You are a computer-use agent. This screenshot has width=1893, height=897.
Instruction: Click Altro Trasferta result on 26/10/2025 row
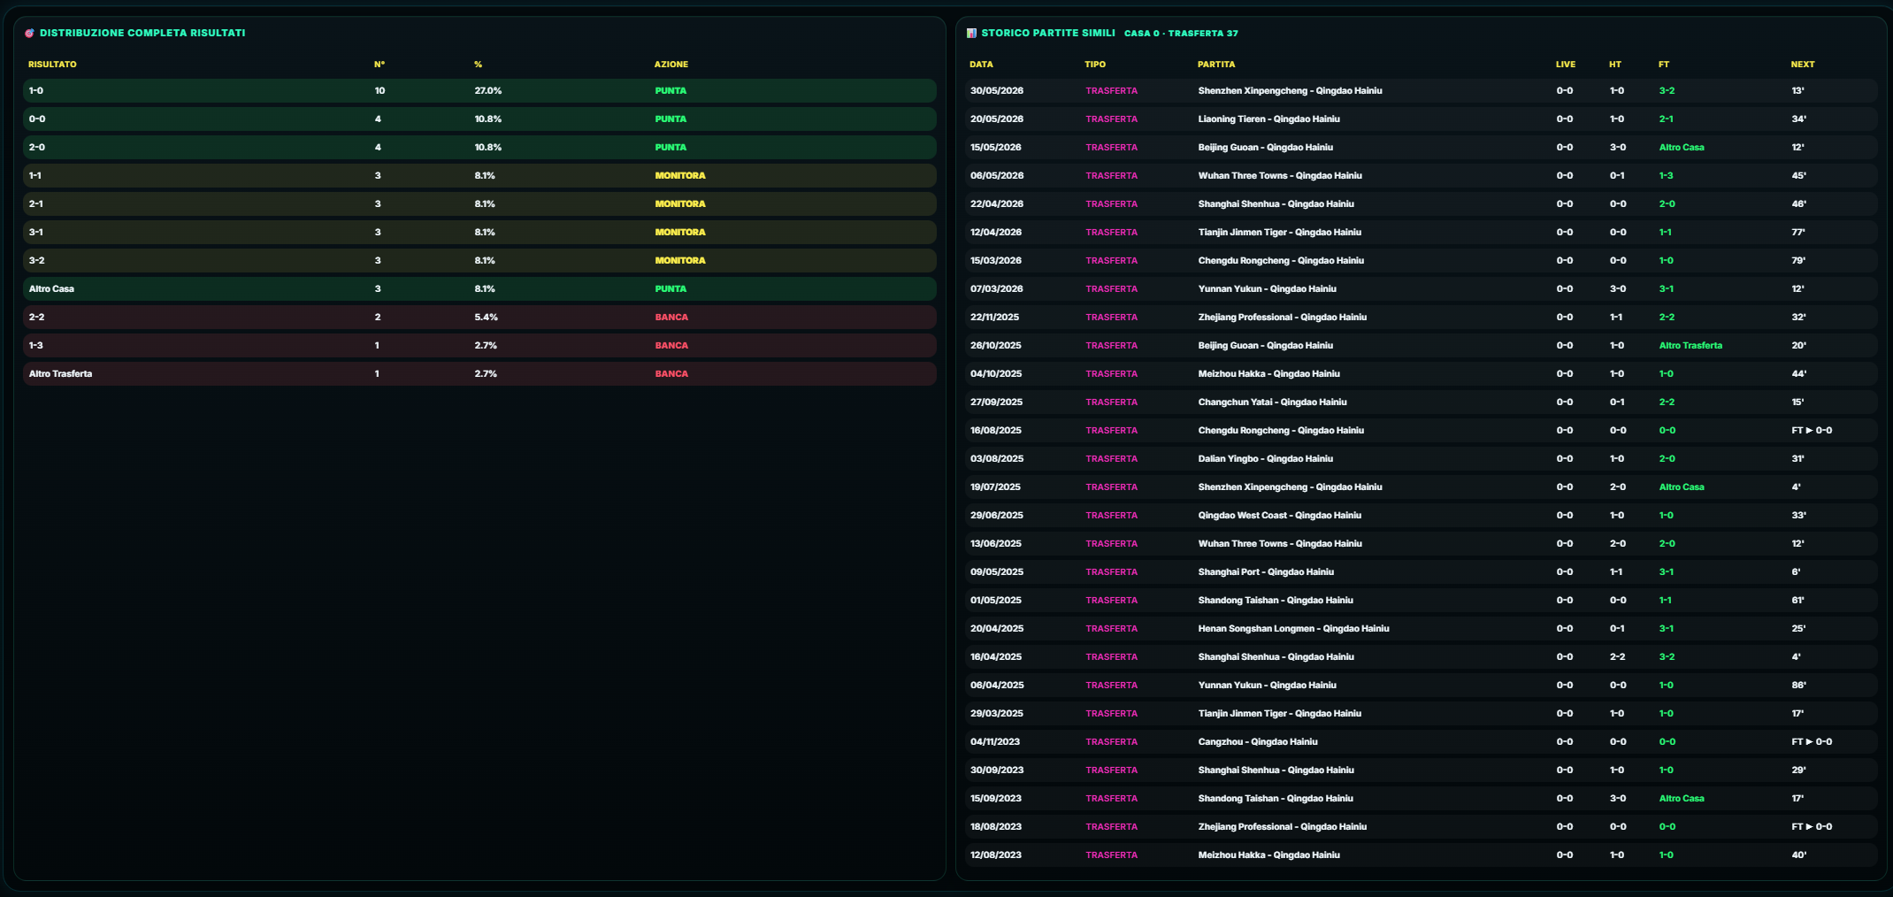1690,345
